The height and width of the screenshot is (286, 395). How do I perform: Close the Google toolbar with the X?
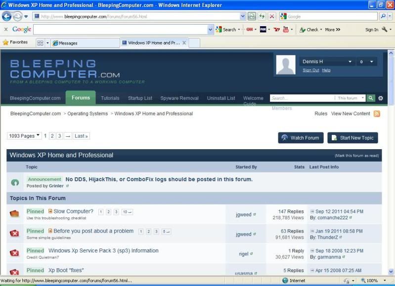tap(6, 30)
